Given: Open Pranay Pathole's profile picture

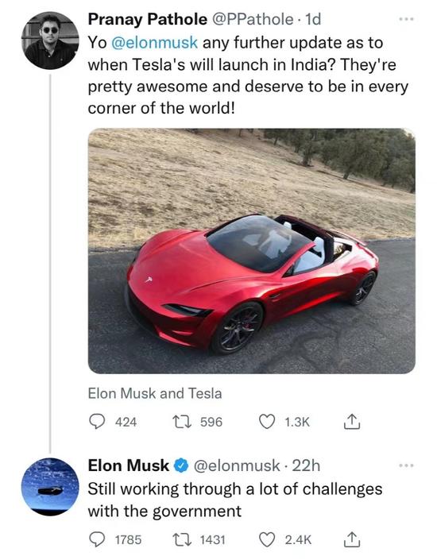Looking at the screenshot, I should pyautogui.click(x=50, y=40).
